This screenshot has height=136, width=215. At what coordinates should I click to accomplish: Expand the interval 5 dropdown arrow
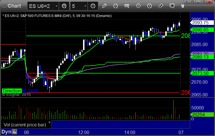[x=85, y=6]
